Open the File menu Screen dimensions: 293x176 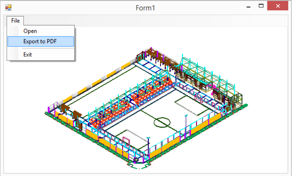pos(15,20)
